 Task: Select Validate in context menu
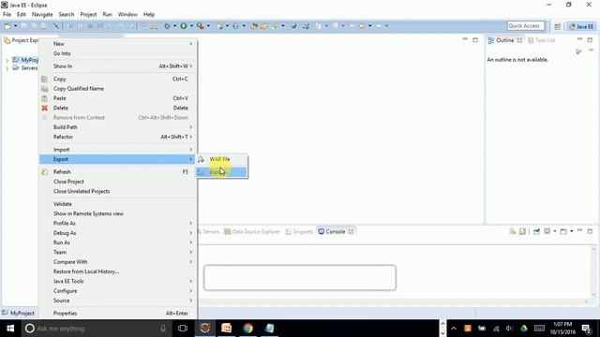tap(119, 204)
